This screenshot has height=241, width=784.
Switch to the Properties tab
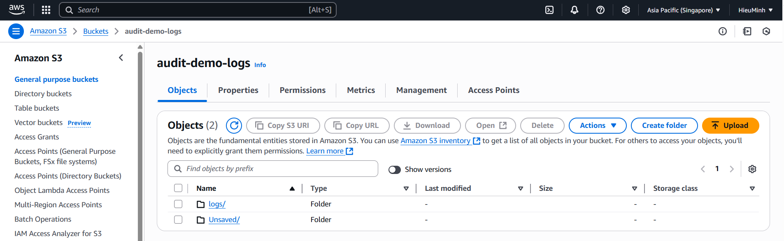pos(238,90)
